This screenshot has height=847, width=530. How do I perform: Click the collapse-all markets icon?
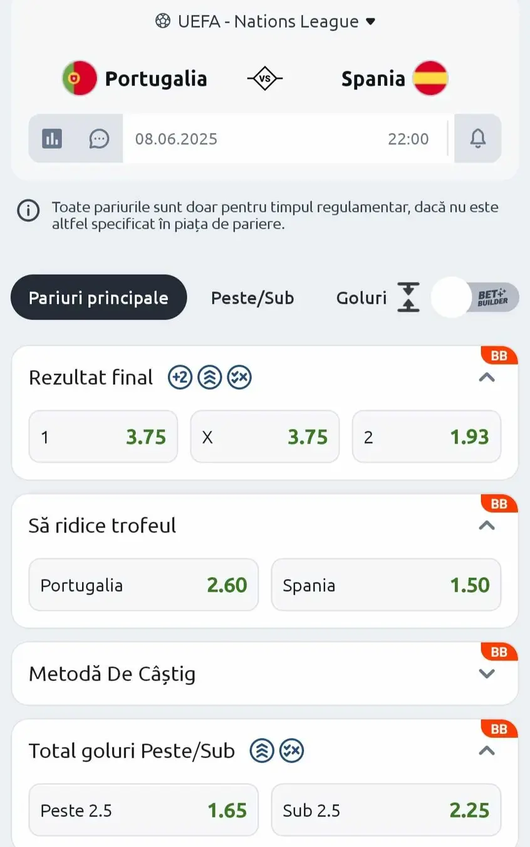[408, 297]
